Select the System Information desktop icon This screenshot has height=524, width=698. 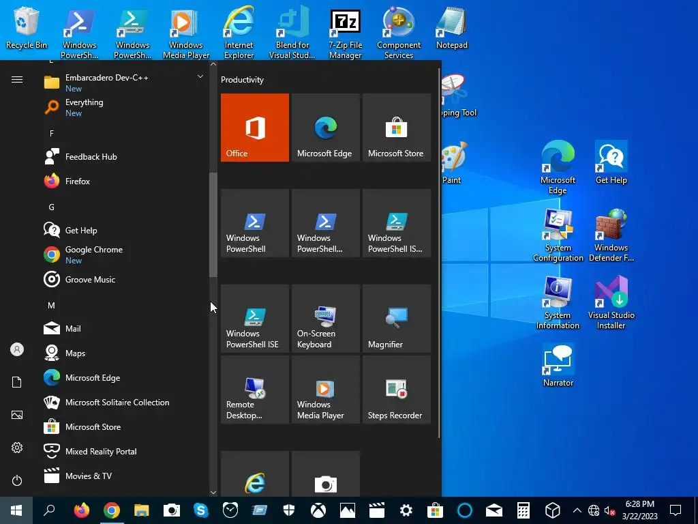(558, 303)
